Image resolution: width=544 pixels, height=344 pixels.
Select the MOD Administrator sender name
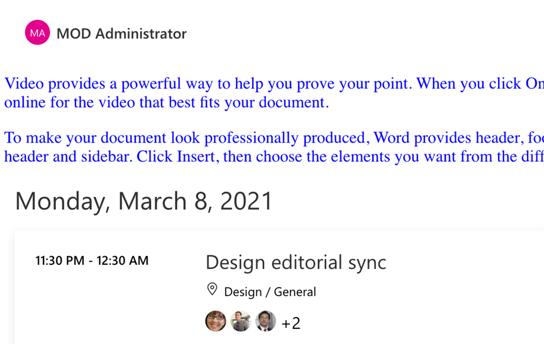pos(121,34)
